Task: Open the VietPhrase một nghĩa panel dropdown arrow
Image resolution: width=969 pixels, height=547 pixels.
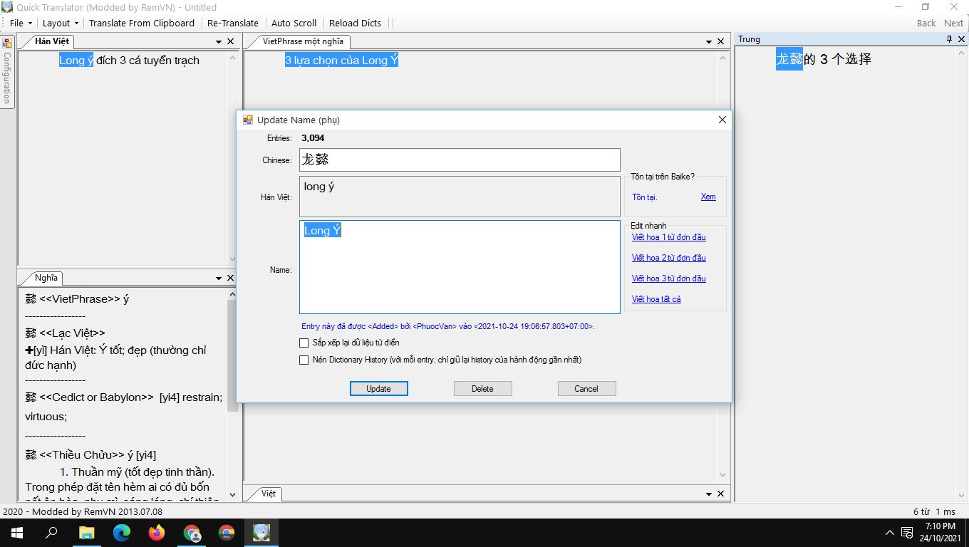Action: click(x=709, y=42)
